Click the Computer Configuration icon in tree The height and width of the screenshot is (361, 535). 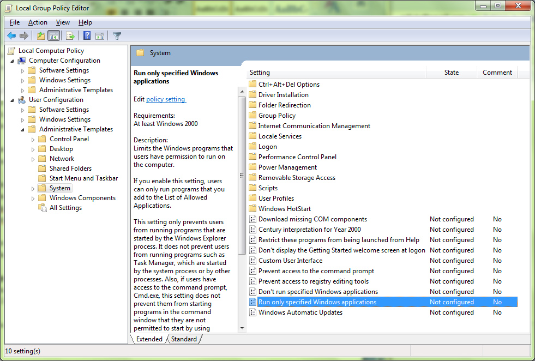tap(22, 61)
